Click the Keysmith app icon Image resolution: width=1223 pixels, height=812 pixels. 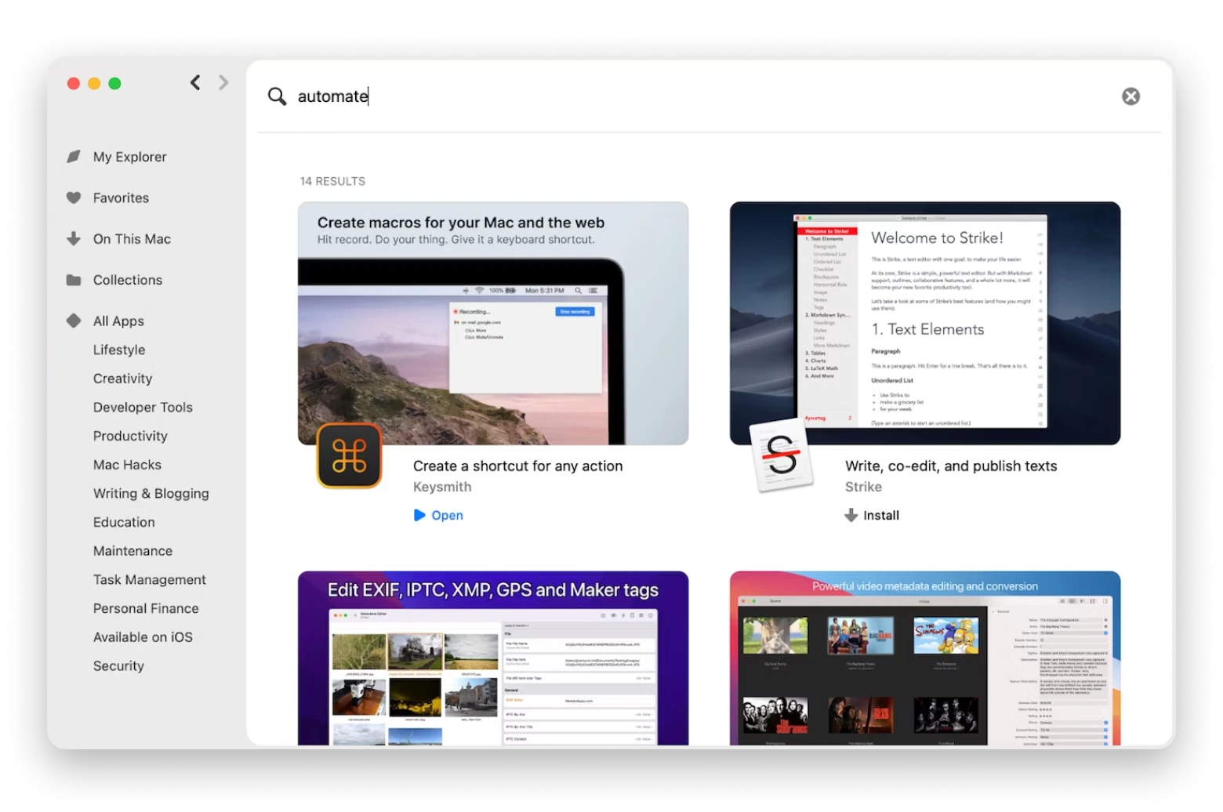click(x=349, y=455)
